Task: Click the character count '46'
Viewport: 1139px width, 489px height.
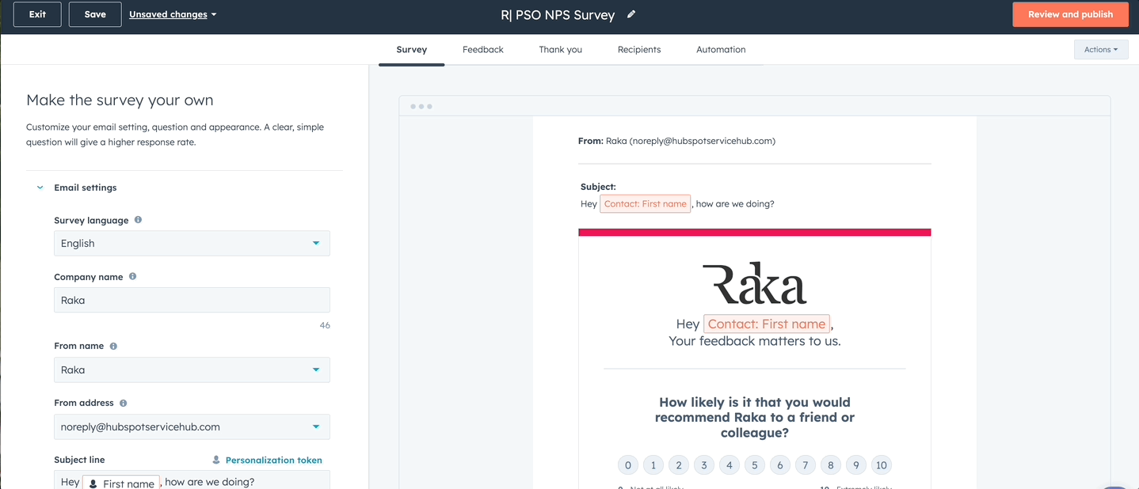Action: [x=325, y=325]
